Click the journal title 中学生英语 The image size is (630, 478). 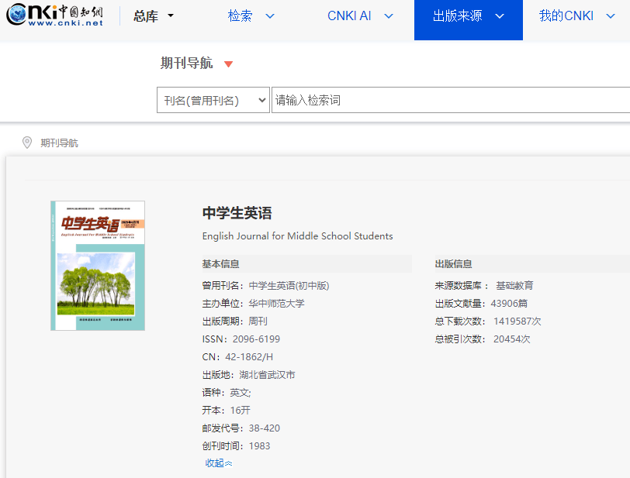[237, 213]
